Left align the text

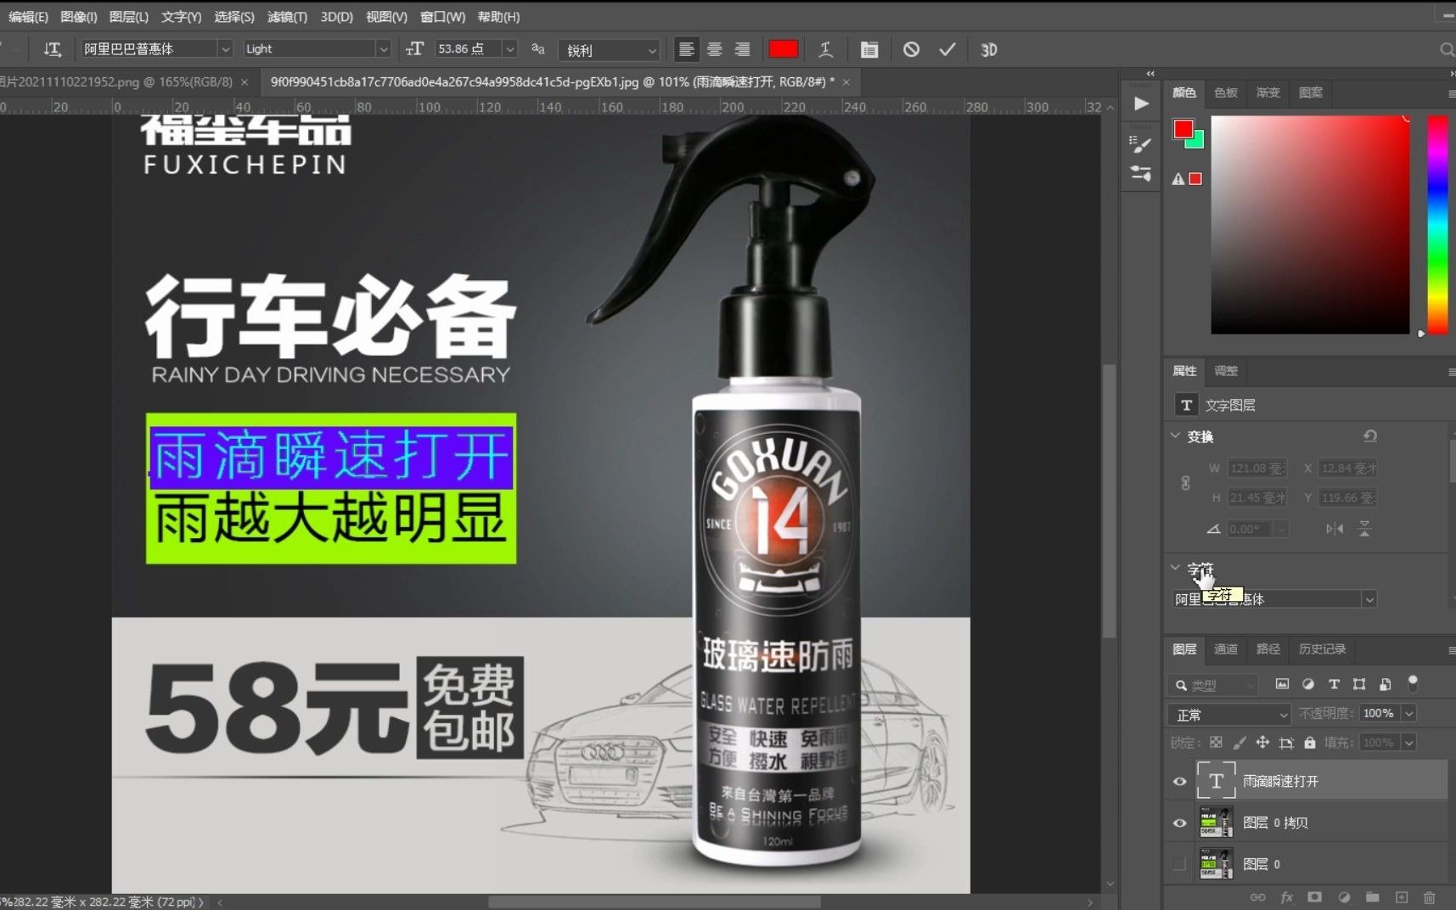click(x=686, y=49)
